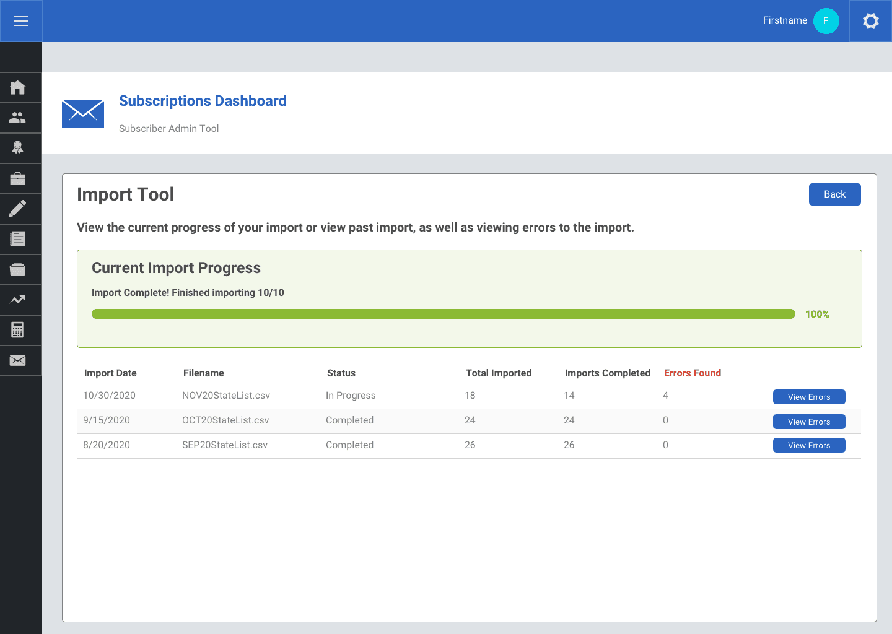Select the 9/15/2020 import date

point(107,420)
